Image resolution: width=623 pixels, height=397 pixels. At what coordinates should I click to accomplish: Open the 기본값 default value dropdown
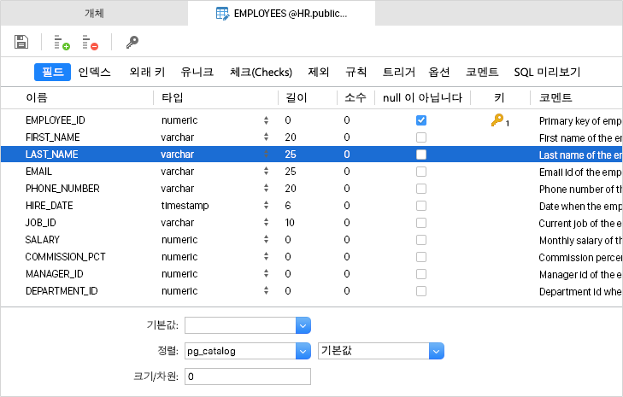click(x=303, y=324)
